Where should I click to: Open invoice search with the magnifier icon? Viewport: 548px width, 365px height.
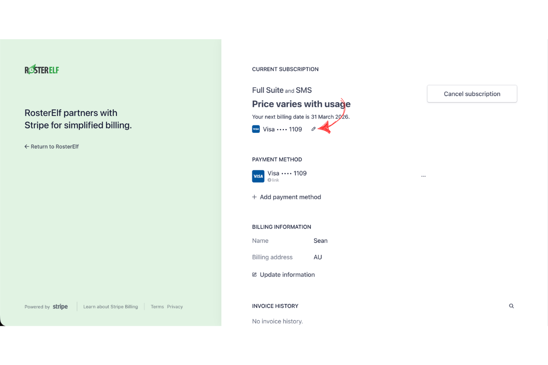coord(511,306)
